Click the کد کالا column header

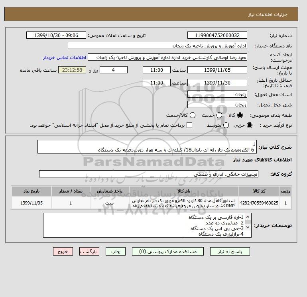pyautogui.click(x=259, y=191)
